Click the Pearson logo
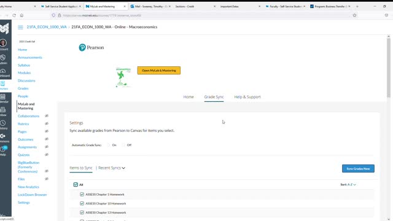Image resolution: width=393 pixels, height=221 pixels. (91, 47)
